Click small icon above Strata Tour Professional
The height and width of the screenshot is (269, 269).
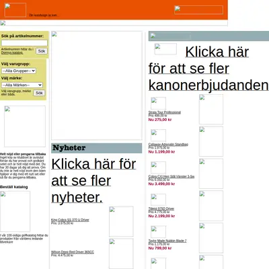click(158, 104)
